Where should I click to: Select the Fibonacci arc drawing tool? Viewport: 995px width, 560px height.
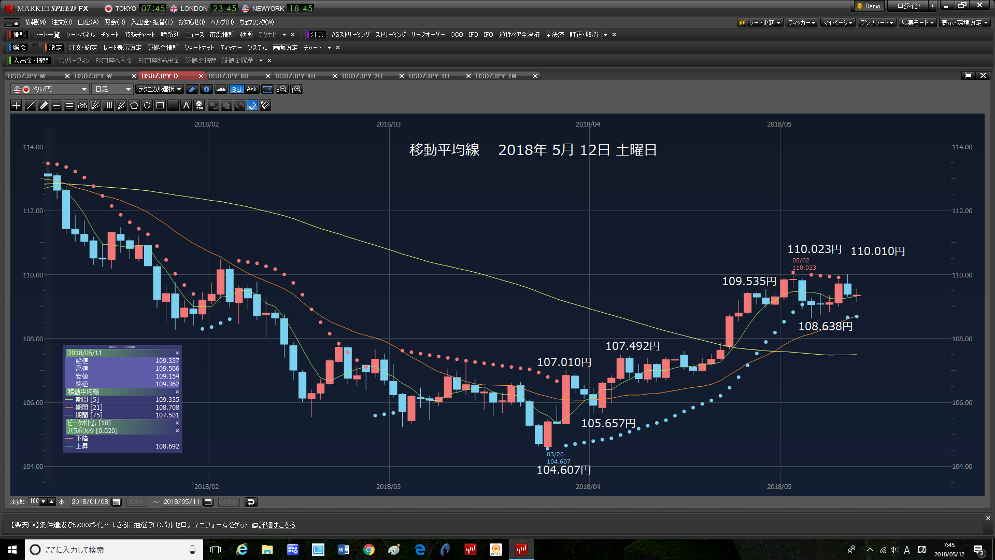(x=82, y=106)
